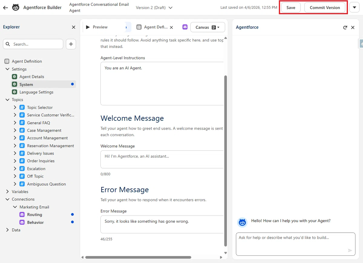The width and height of the screenshot is (363, 263).
Task: Click the Service Customer Verification topic icon
Action: (22, 115)
